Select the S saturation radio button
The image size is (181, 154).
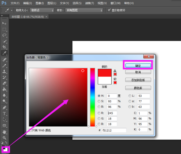[x=99, y=101]
